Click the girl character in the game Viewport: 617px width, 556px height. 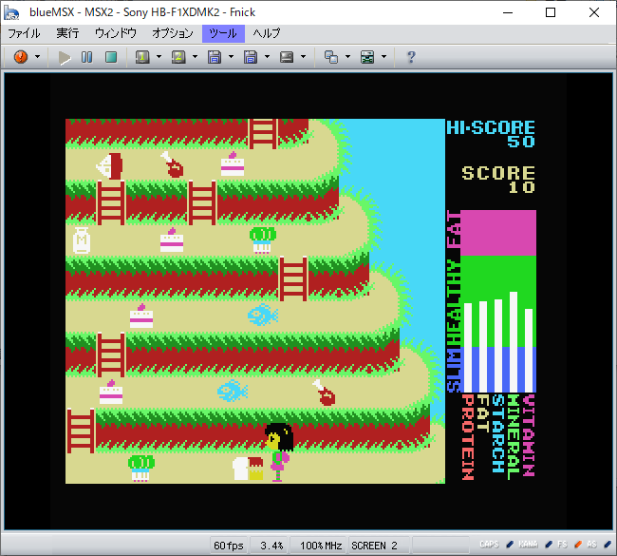click(x=279, y=452)
